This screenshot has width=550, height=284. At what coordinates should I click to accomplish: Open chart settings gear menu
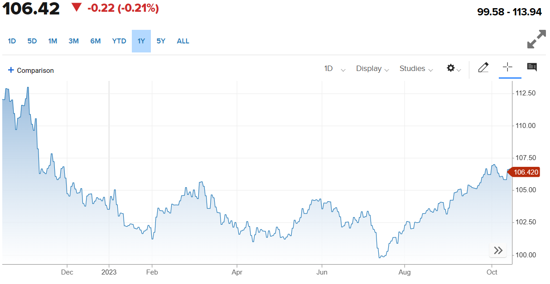pyautogui.click(x=454, y=68)
